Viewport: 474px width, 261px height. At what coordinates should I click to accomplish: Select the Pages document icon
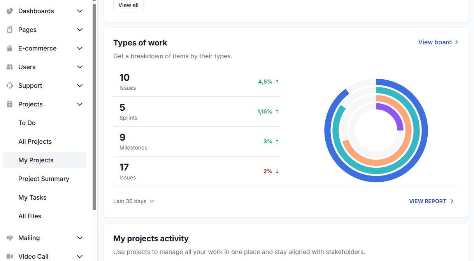pyautogui.click(x=9, y=30)
